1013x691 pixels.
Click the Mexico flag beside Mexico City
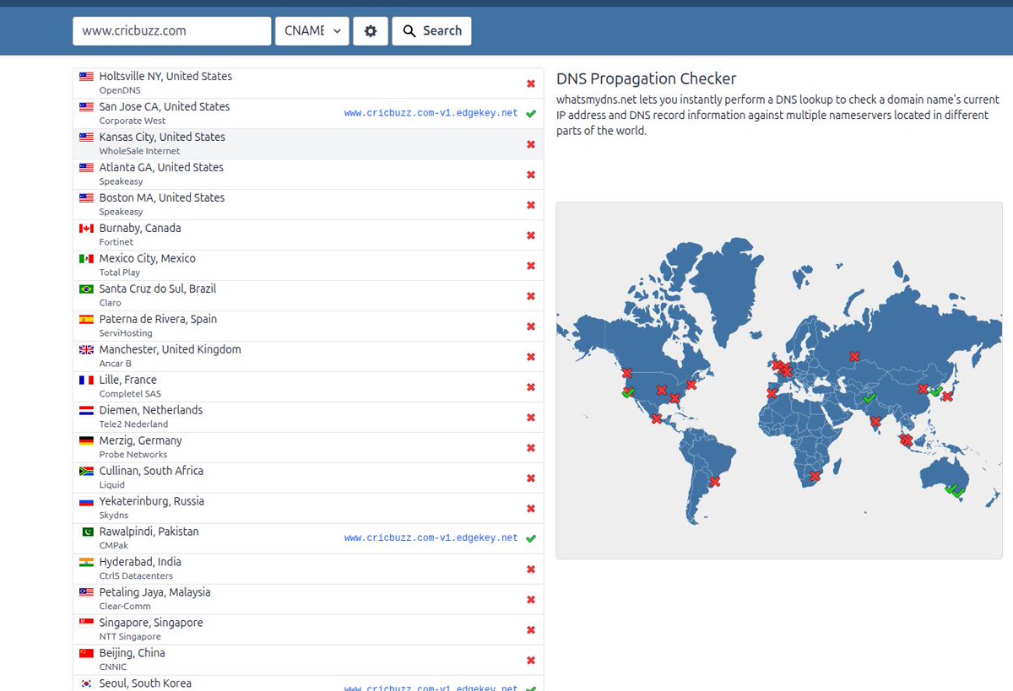(x=86, y=259)
